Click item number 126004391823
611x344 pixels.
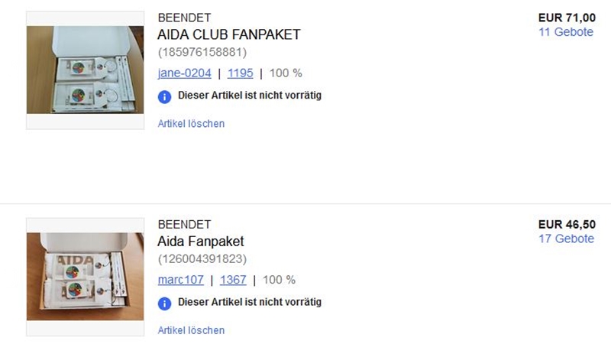click(202, 259)
